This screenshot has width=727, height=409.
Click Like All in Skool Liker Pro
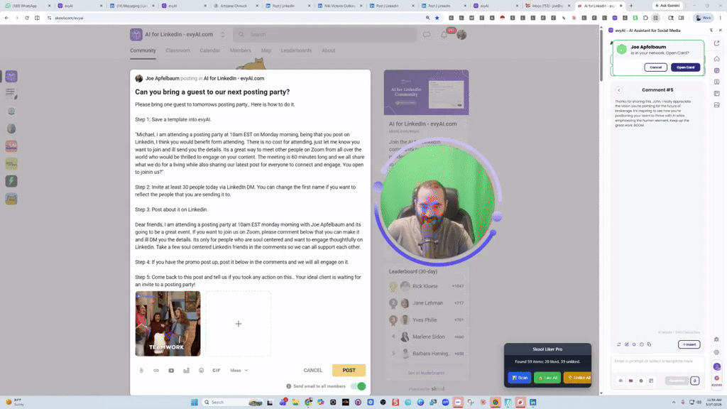click(x=547, y=378)
